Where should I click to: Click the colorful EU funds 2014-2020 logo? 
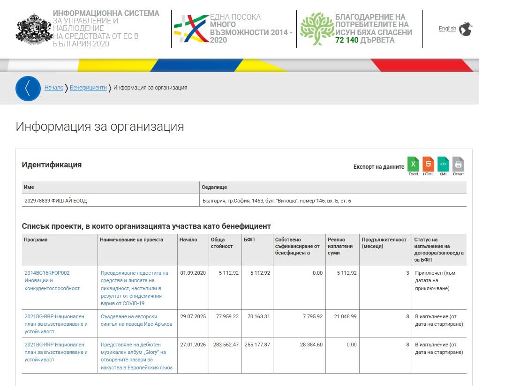point(191,29)
